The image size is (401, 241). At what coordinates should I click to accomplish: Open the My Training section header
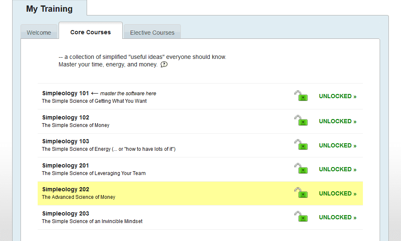click(49, 9)
